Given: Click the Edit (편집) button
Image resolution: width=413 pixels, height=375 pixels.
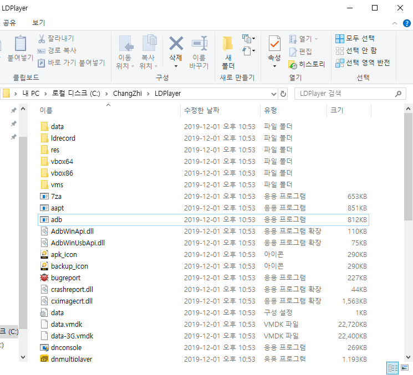Looking at the screenshot, I should point(300,52).
